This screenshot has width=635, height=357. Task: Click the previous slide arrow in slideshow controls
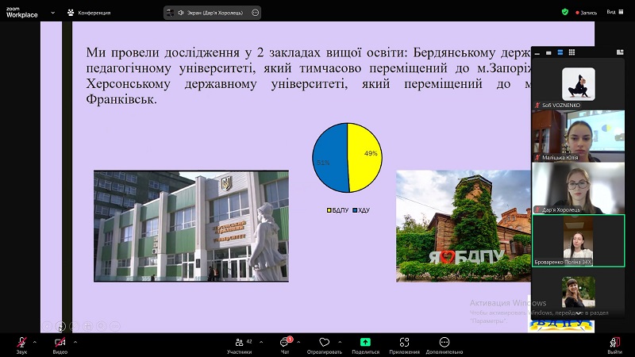click(48, 326)
